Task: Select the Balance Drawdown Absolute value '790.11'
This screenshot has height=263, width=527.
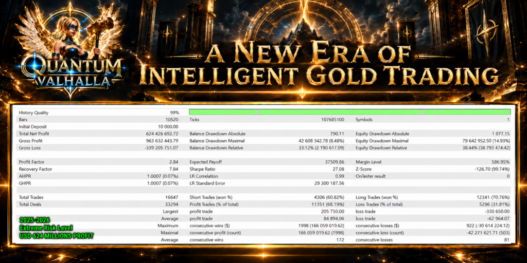Action: [x=337, y=134]
